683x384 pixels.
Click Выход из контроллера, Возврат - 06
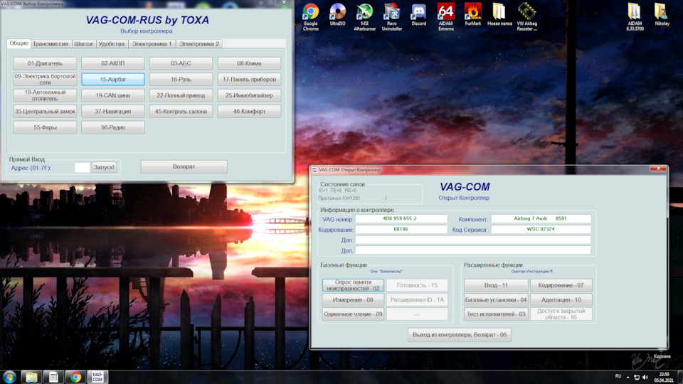click(x=460, y=335)
